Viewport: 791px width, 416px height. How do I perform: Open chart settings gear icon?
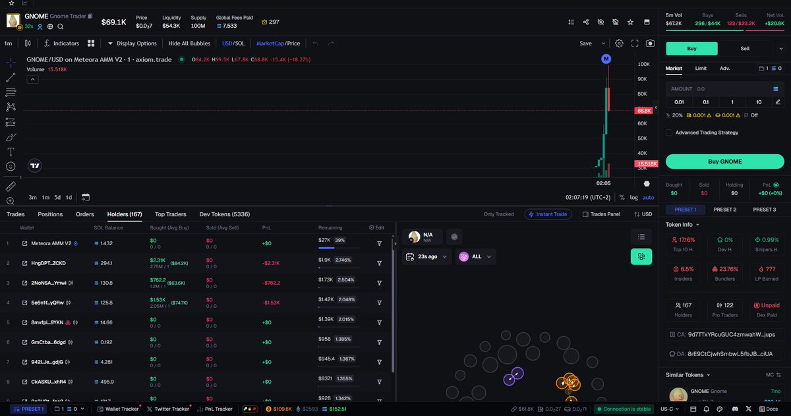click(619, 44)
